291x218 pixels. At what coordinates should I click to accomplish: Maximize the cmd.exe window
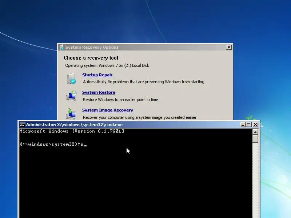249,125
